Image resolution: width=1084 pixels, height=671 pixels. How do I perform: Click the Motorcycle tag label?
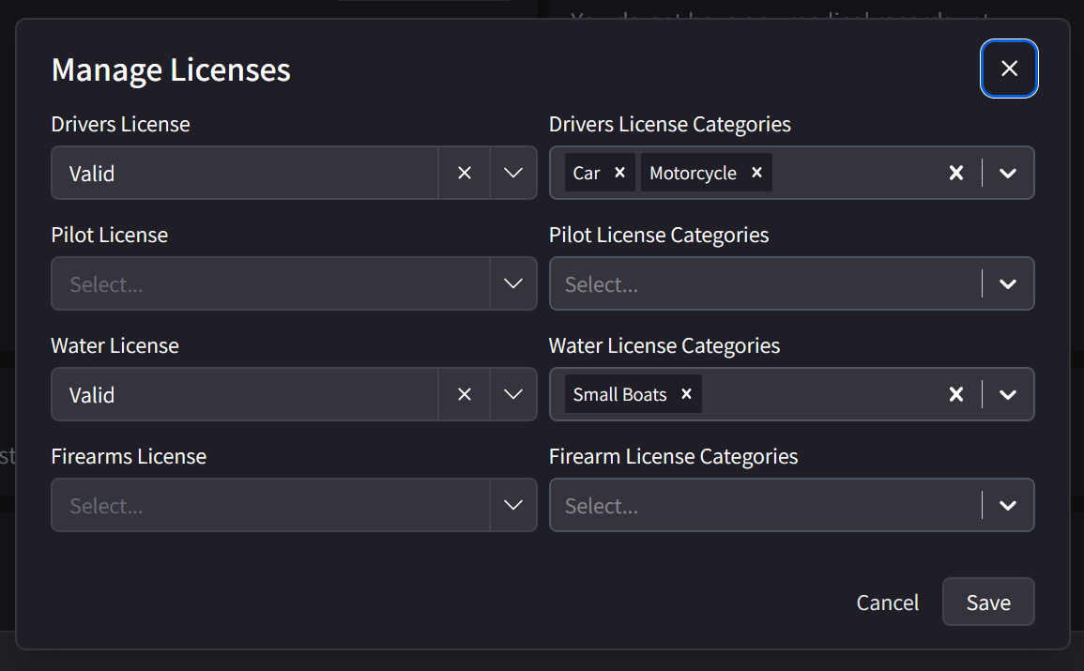(x=693, y=173)
